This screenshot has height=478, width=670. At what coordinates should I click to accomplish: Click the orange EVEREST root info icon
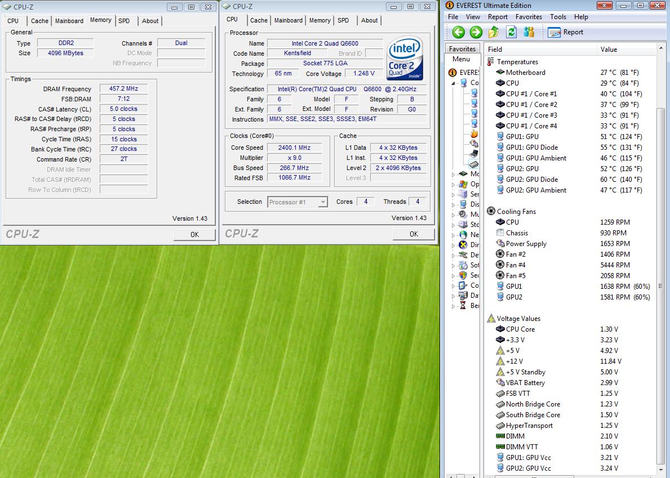click(452, 73)
